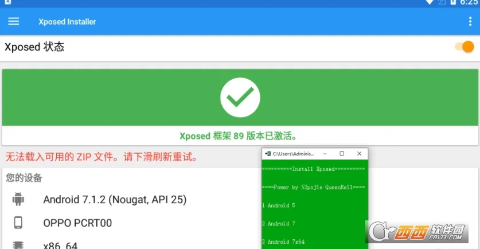Click the '您的设备' section header
The height and width of the screenshot is (249, 480).
pyautogui.click(x=24, y=178)
